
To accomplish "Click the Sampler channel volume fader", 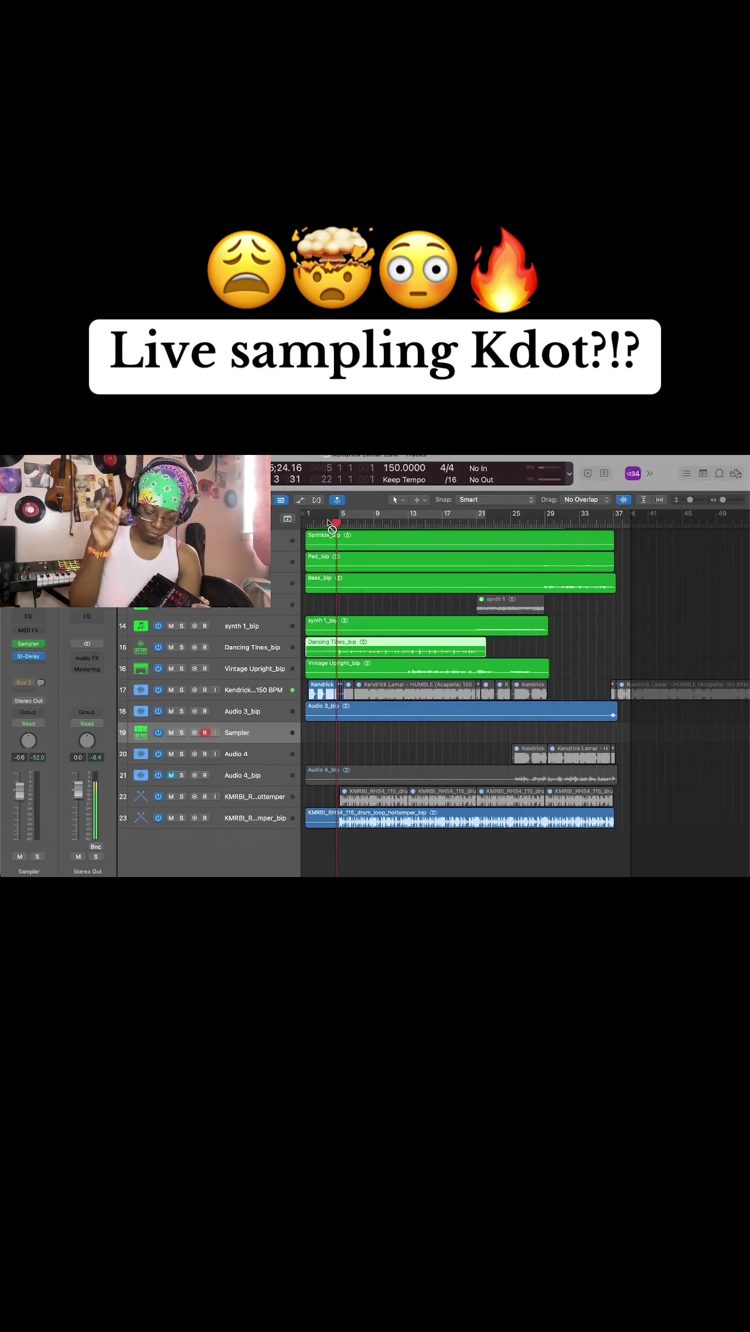I will click(19, 790).
